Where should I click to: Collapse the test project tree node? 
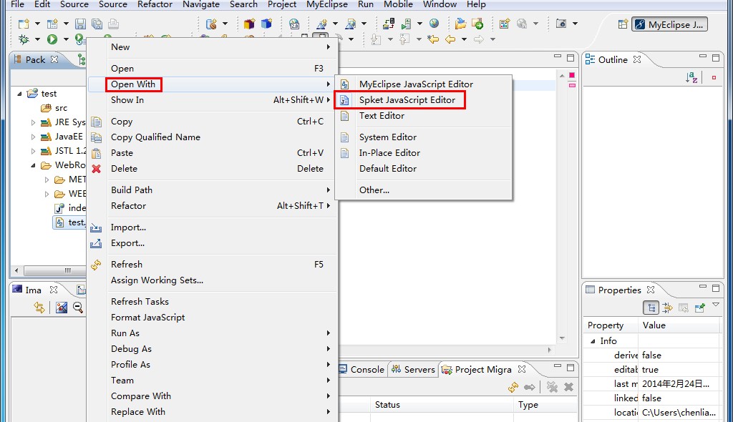click(x=19, y=94)
